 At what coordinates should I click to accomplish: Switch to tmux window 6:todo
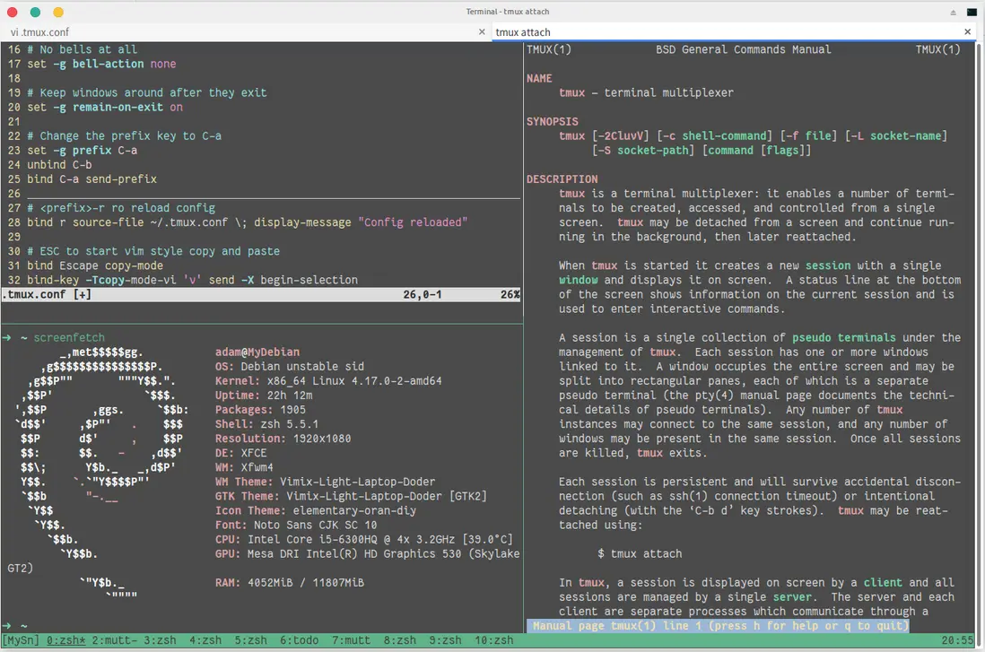pos(299,640)
